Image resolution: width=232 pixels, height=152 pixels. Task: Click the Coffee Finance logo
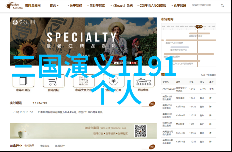point(14,5)
